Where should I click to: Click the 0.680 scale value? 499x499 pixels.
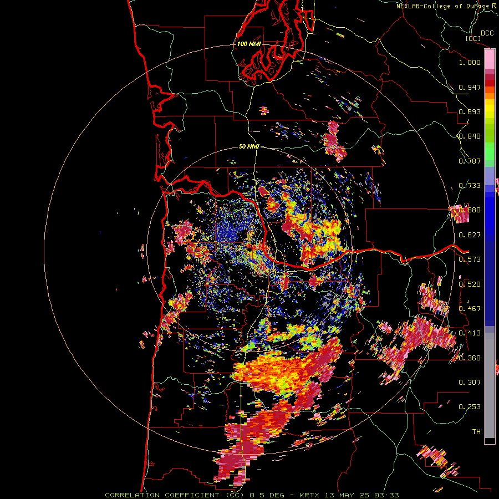(x=470, y=210)
